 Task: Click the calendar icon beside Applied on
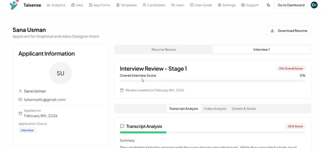tap(20, 113)
